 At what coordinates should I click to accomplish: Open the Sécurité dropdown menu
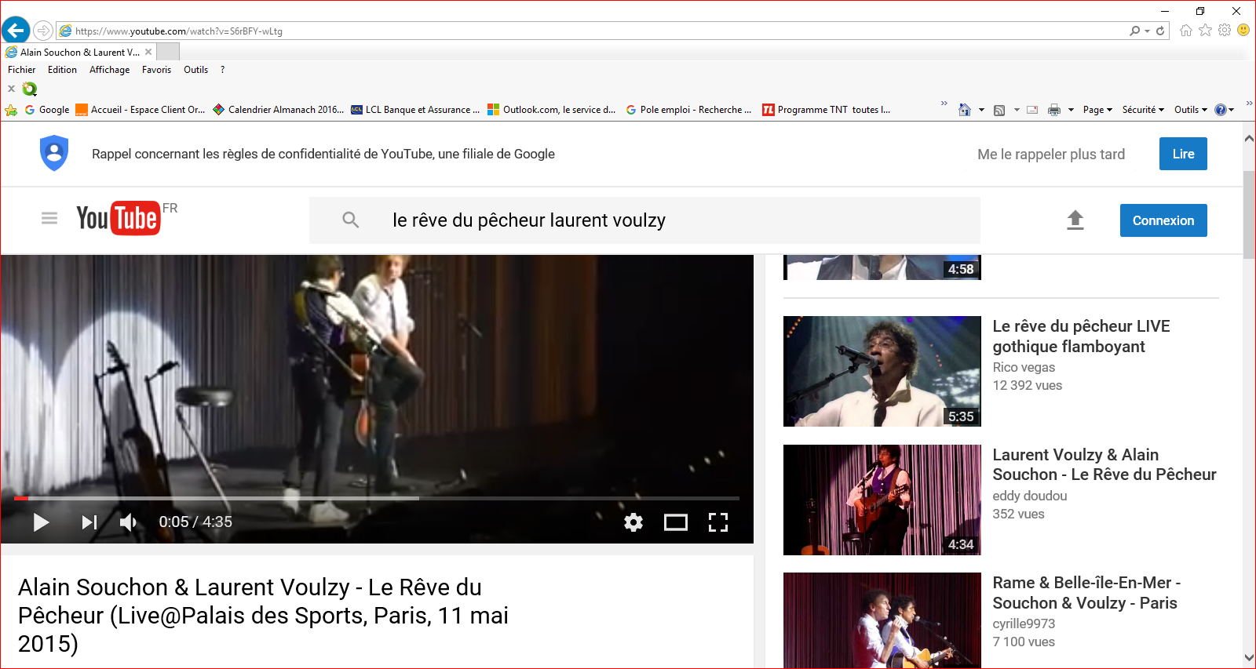1143,110
